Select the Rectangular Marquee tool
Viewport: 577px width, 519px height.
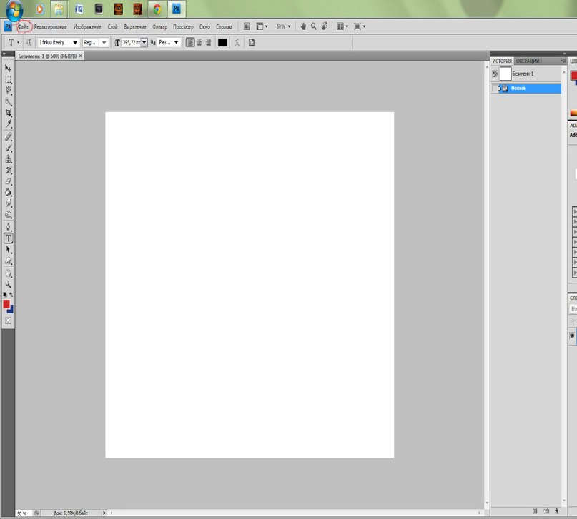pos(8,79)
